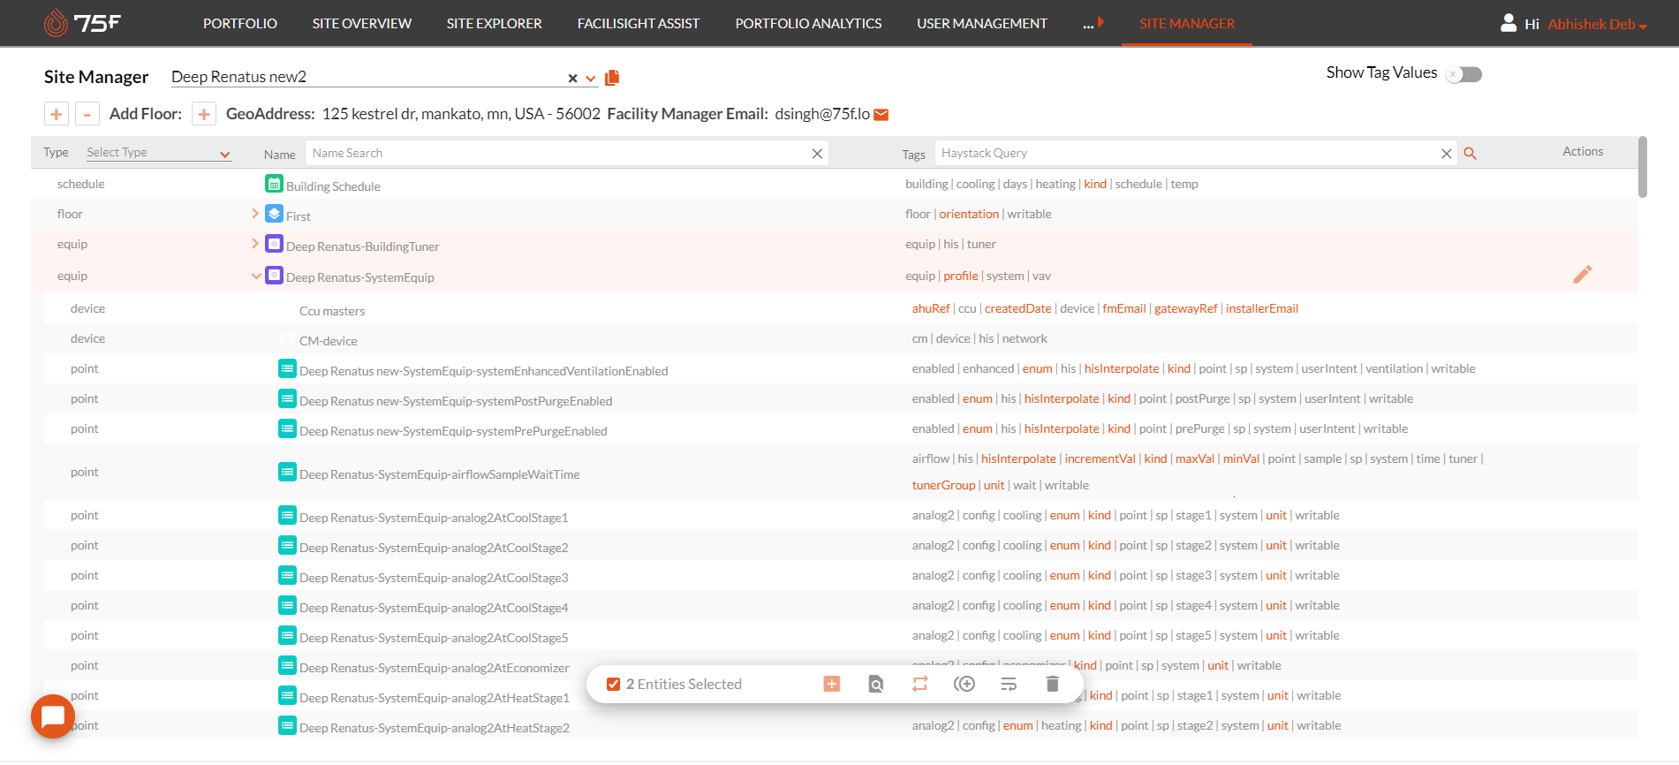
Task: Click the vertical scrollbar thumb
Action: pos(1642,167)
